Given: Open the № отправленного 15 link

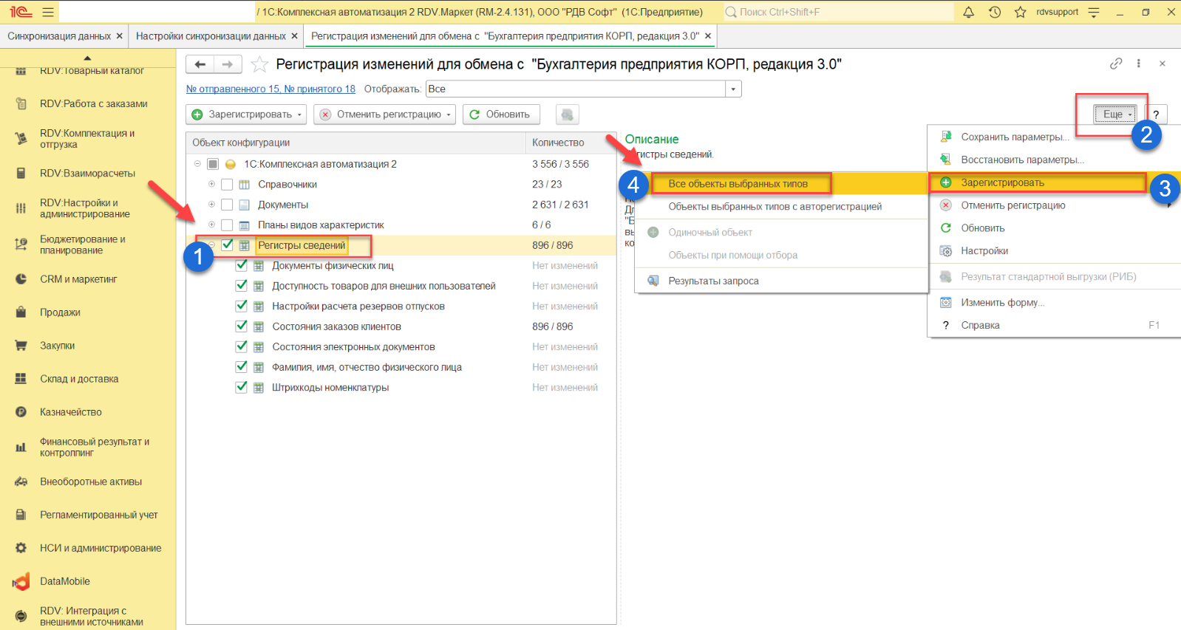Looking at the screenshot, I should 270,89.
